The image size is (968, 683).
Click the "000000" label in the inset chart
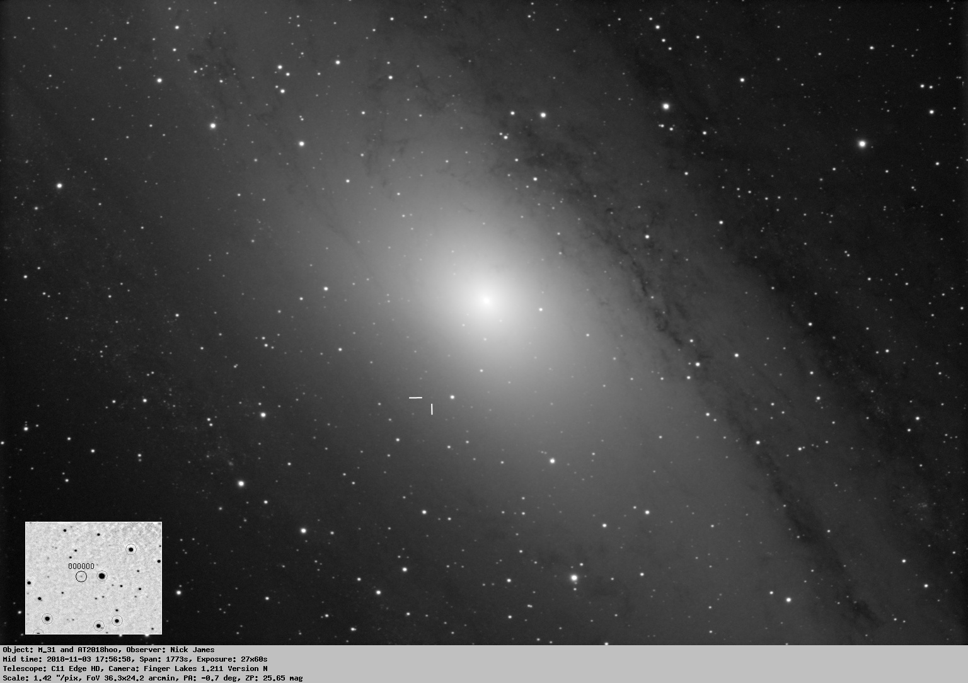click(81, 566)
